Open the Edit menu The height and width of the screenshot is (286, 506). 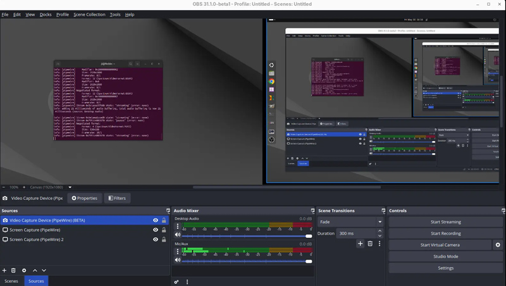point(17,15)
